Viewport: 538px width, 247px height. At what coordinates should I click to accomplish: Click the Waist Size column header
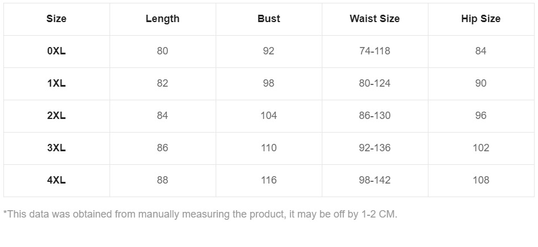pos(375,19)
